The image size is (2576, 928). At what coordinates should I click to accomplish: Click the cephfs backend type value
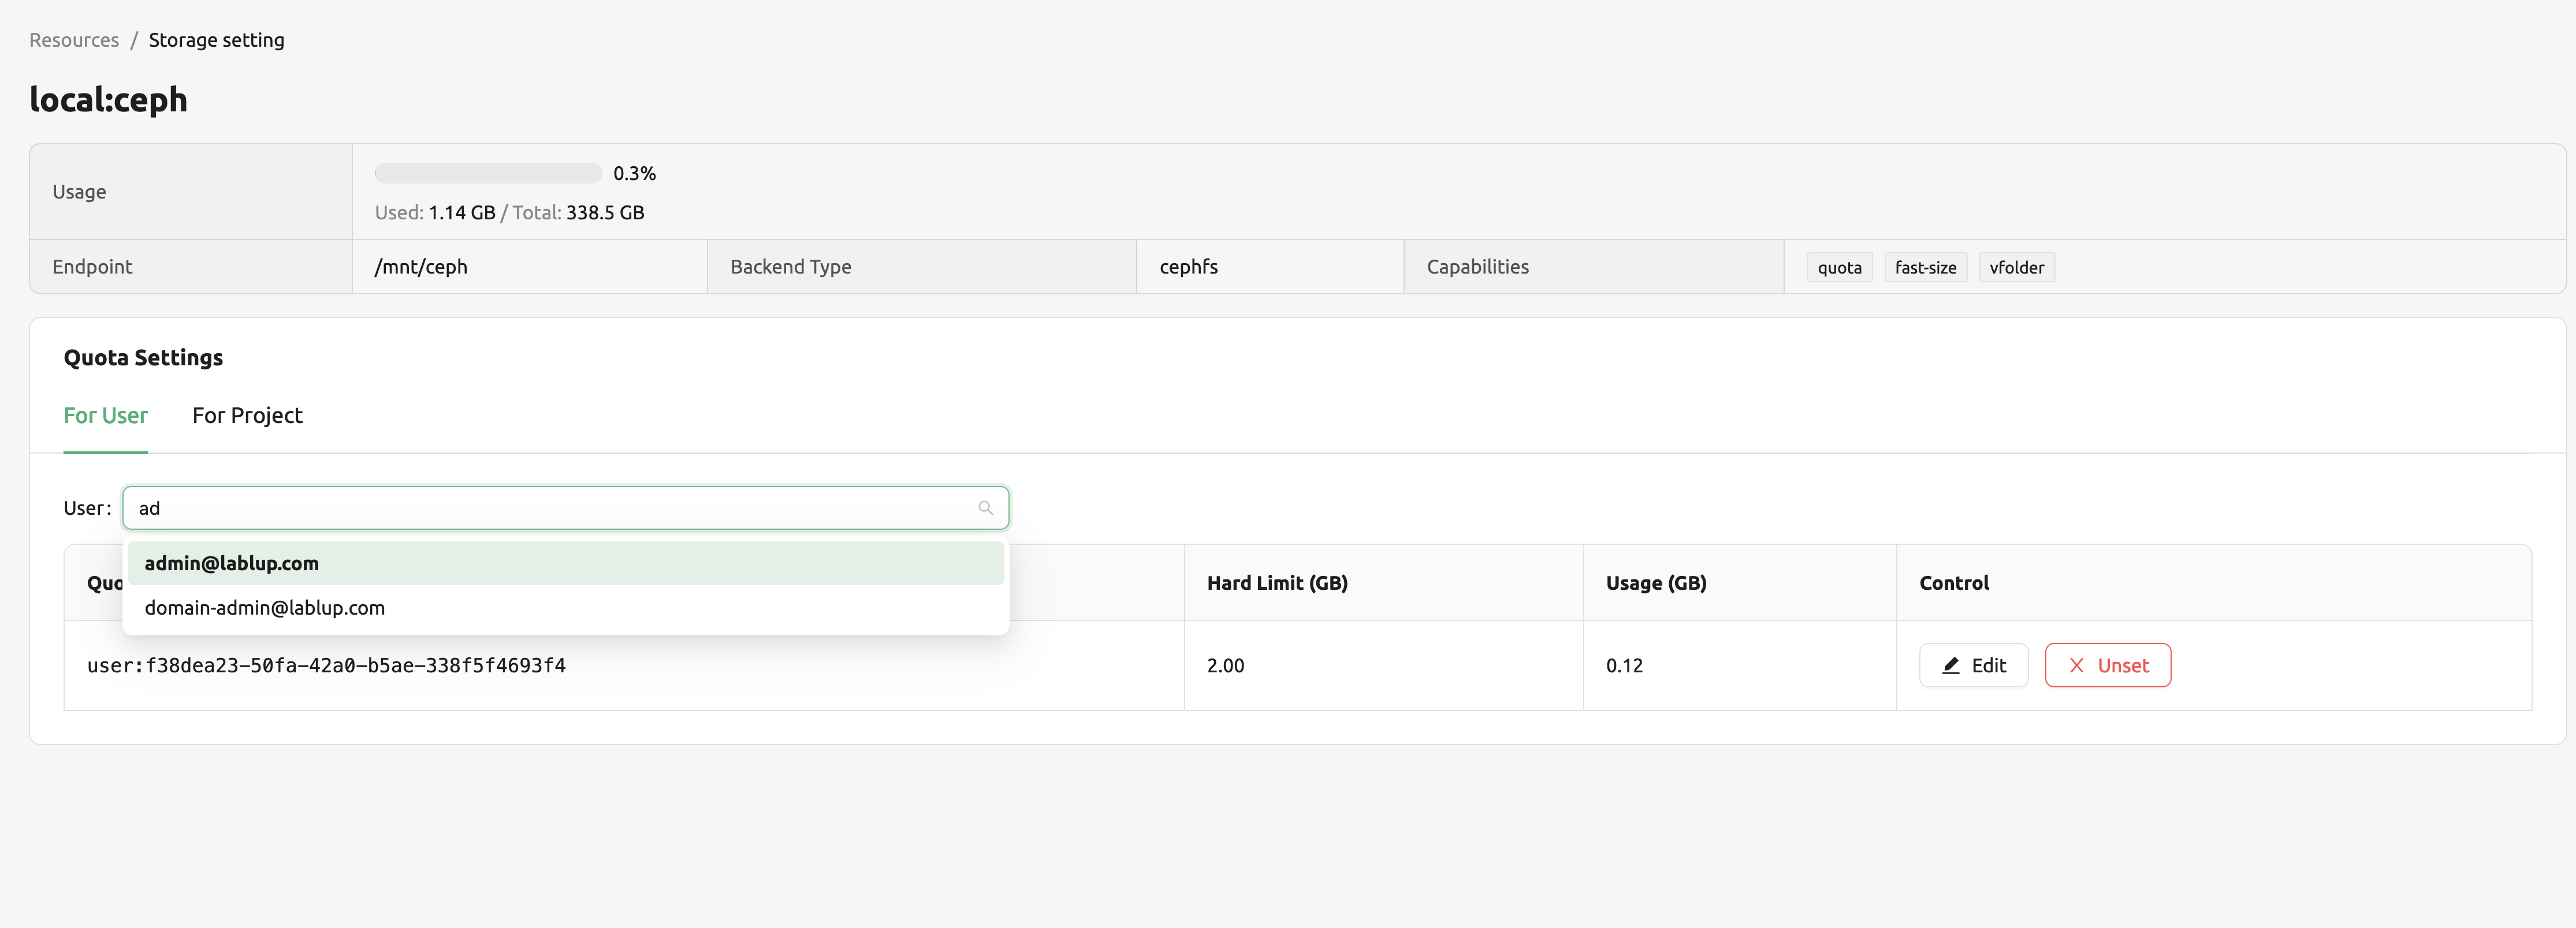[x=1188, y=267]
